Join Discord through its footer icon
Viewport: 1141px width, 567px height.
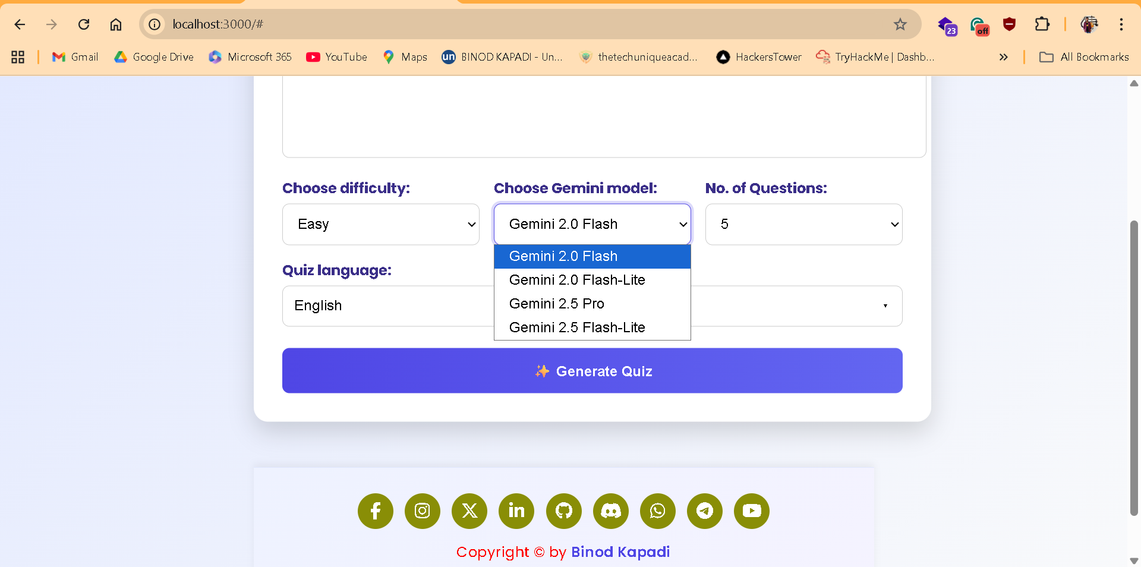click(x=610, y=511)
